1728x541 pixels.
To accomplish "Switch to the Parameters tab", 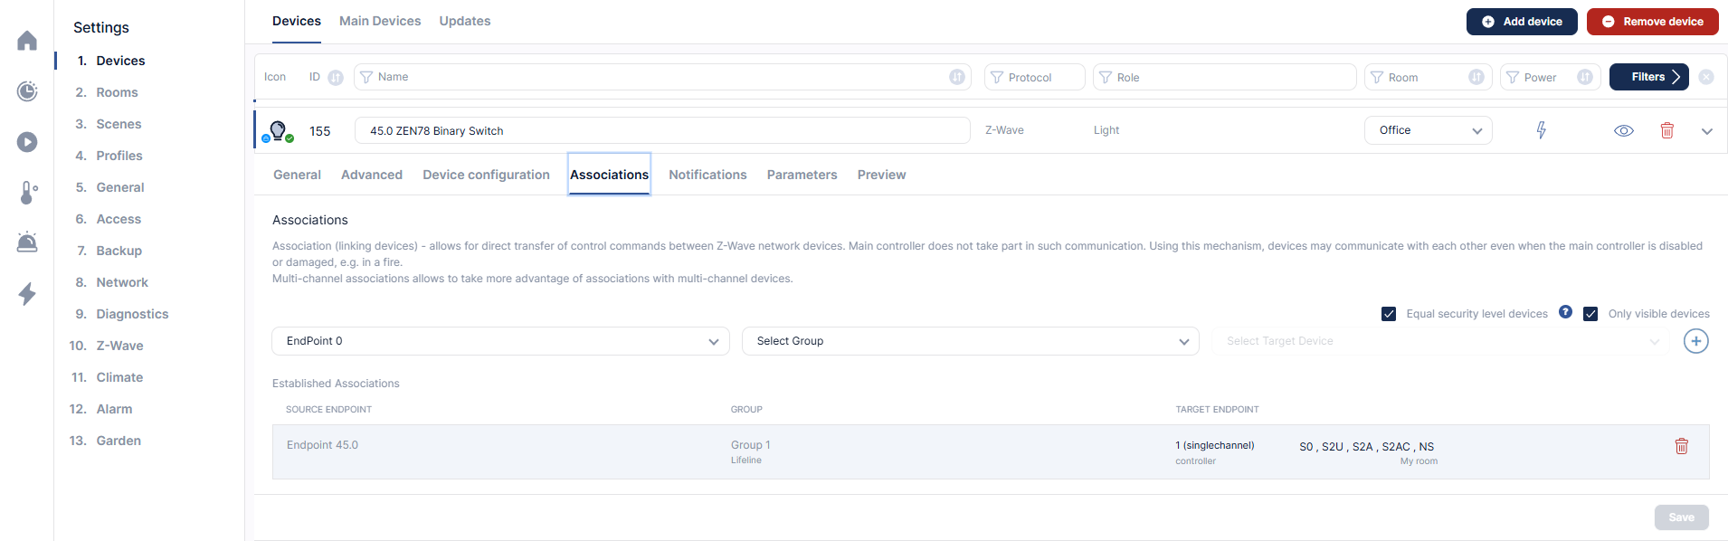I will coord(802,175).
